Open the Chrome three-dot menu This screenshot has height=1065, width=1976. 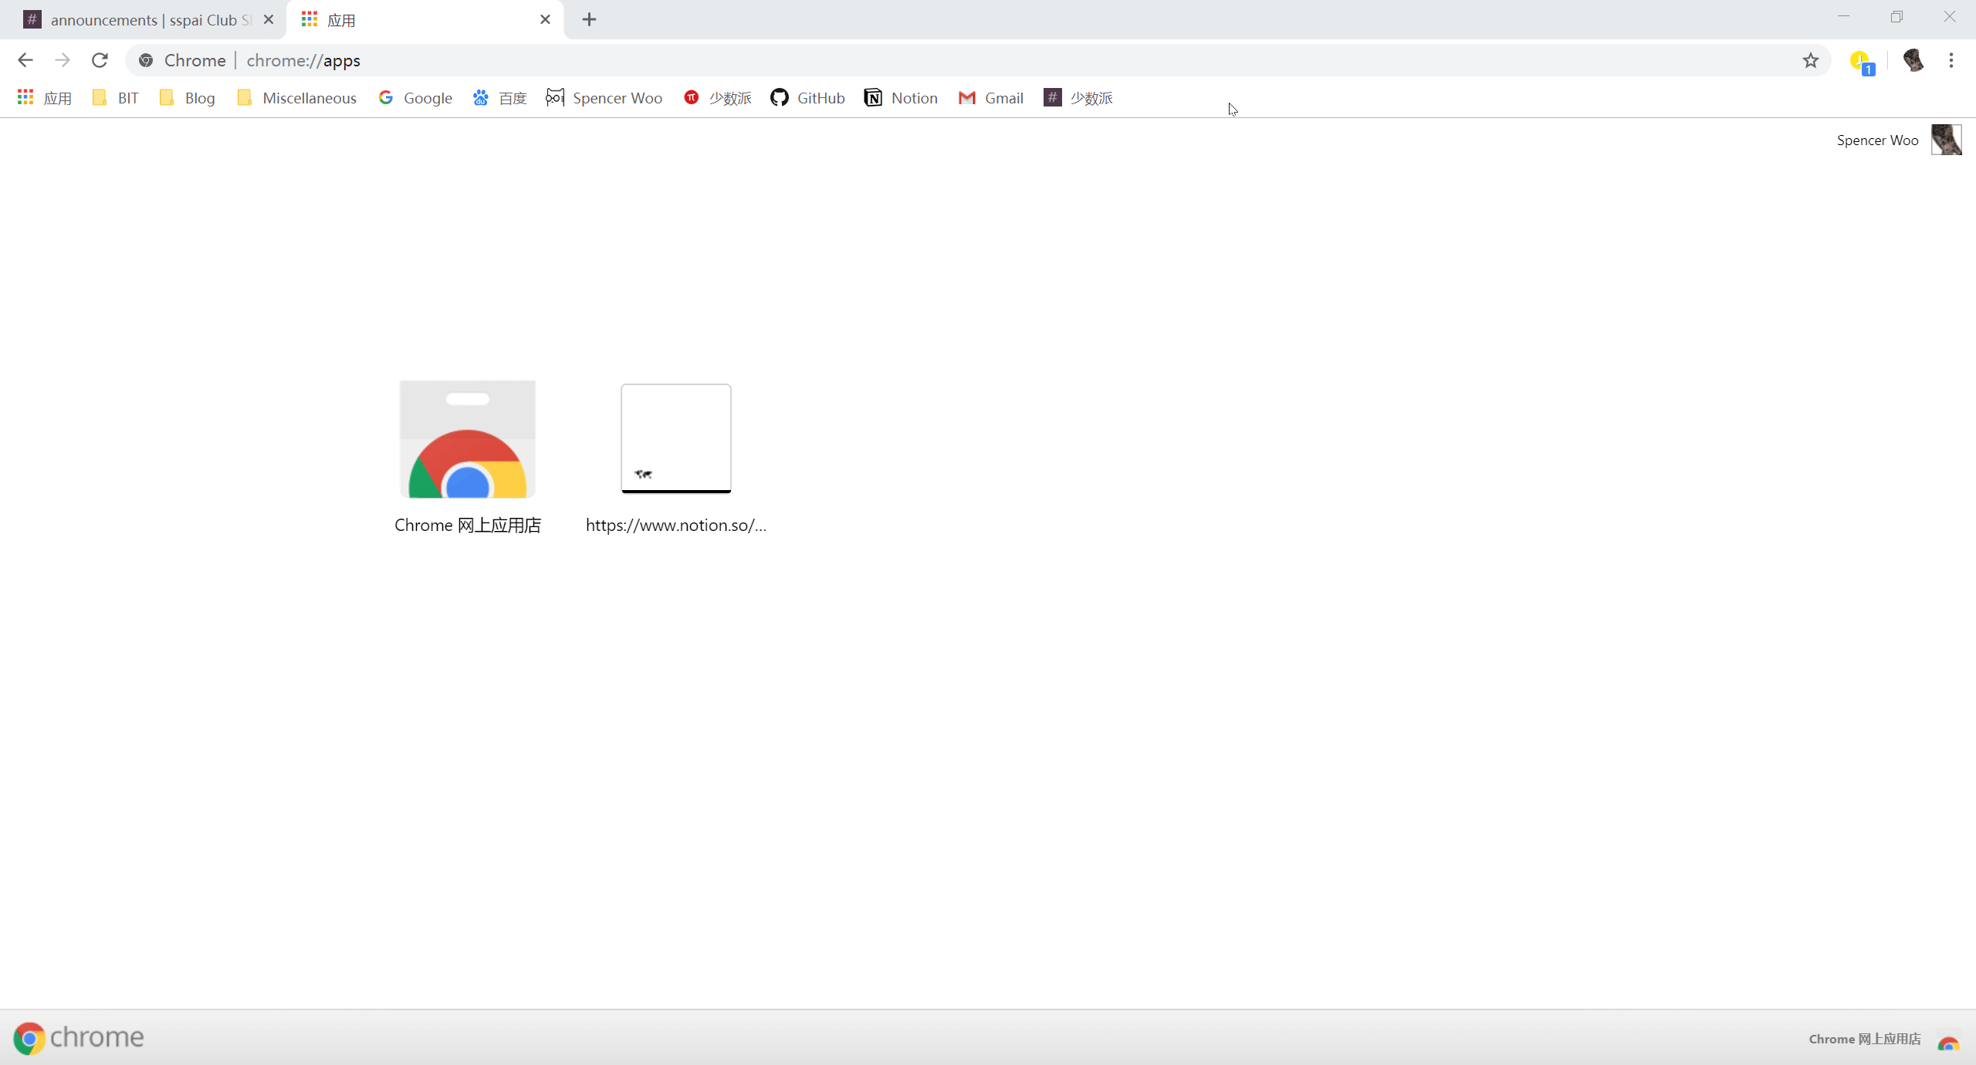[x=1951, y=60]
